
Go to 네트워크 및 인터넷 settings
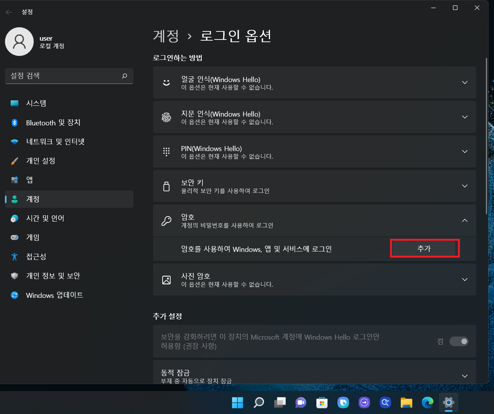point(69,142)
